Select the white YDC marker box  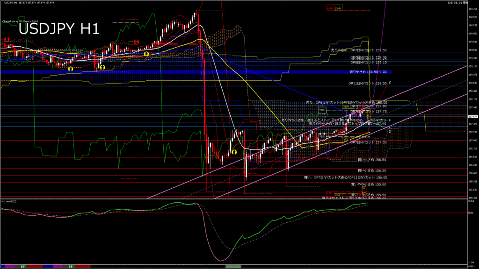[322, 110]
